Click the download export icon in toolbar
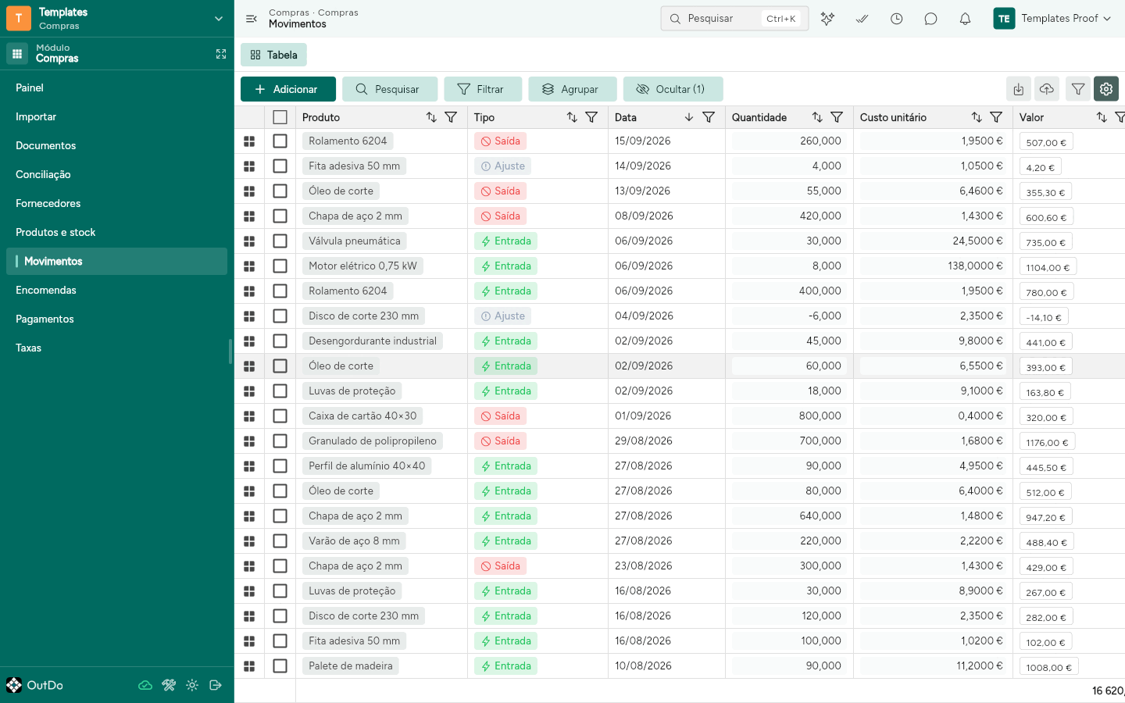This screenshot has width=1125, height=703. pyautogui.click(x=1019, y=89)
